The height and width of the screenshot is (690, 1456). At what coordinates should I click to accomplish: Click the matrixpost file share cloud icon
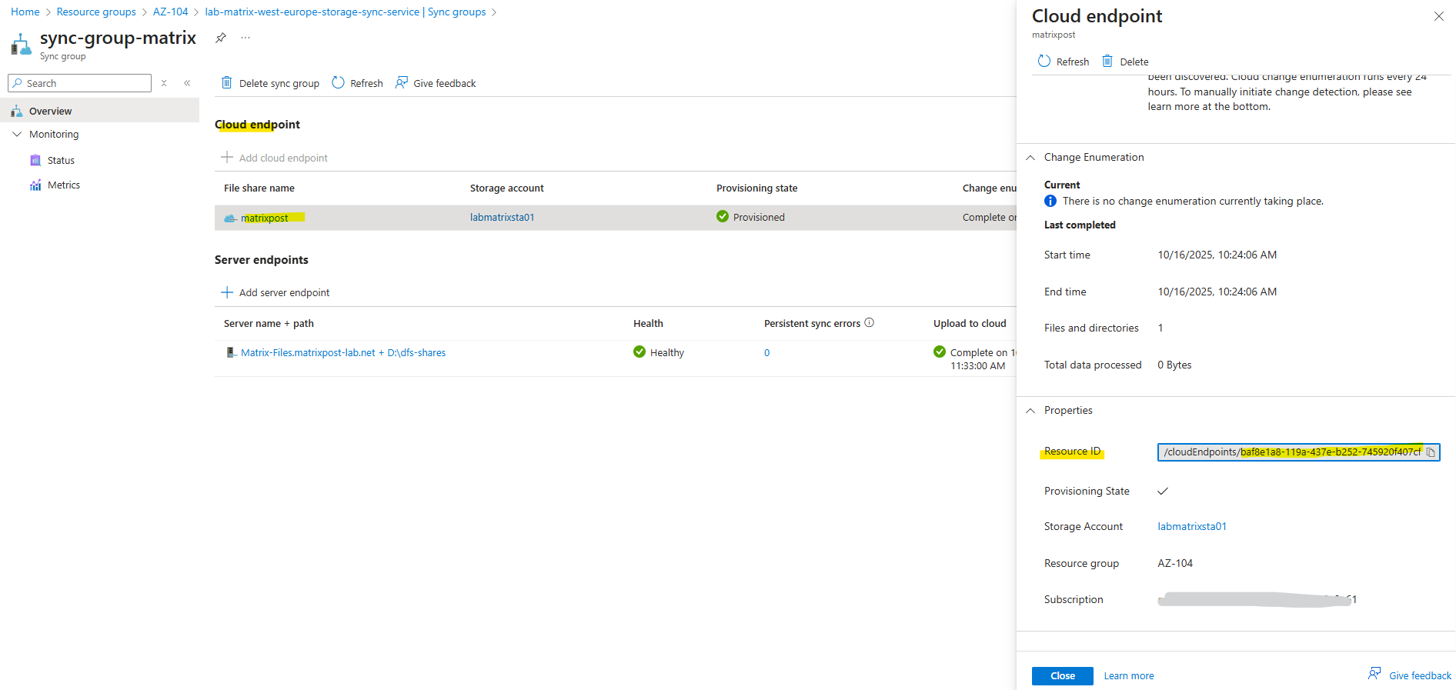(230, 218)
